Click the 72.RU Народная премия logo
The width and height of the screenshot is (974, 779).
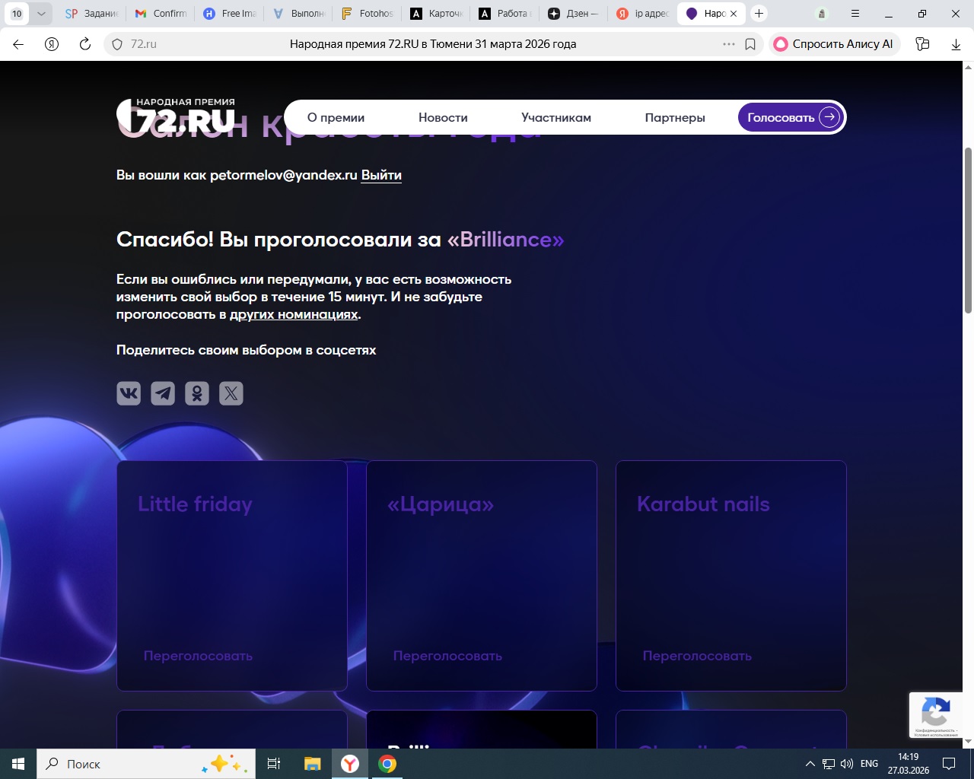pyautogui.click(x=177, y=117)
